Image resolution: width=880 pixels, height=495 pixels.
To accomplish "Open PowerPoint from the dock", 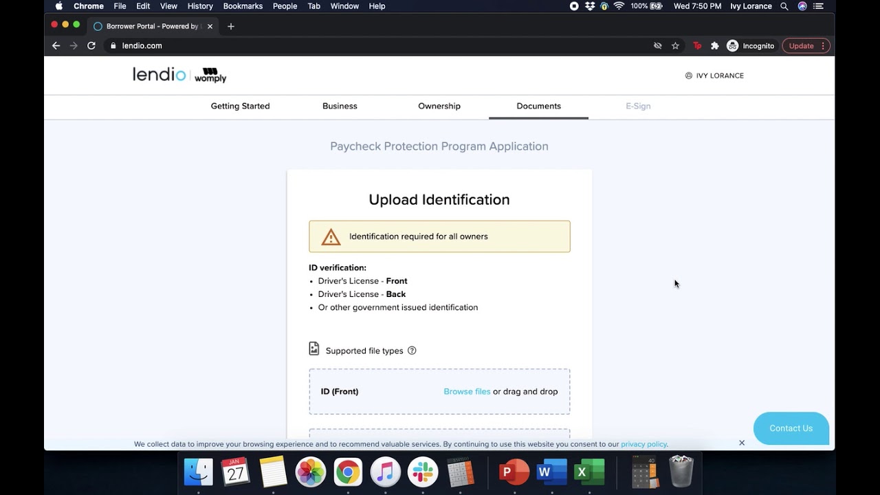I will point(514,472).
